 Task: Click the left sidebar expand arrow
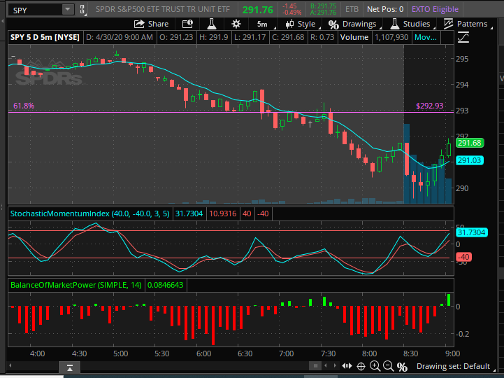coord(3,21)
